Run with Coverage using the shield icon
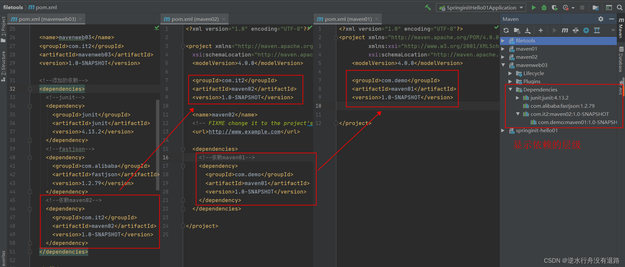Viewport: 625px width, 267px height. pyautogui.click(x=554, y=8)
